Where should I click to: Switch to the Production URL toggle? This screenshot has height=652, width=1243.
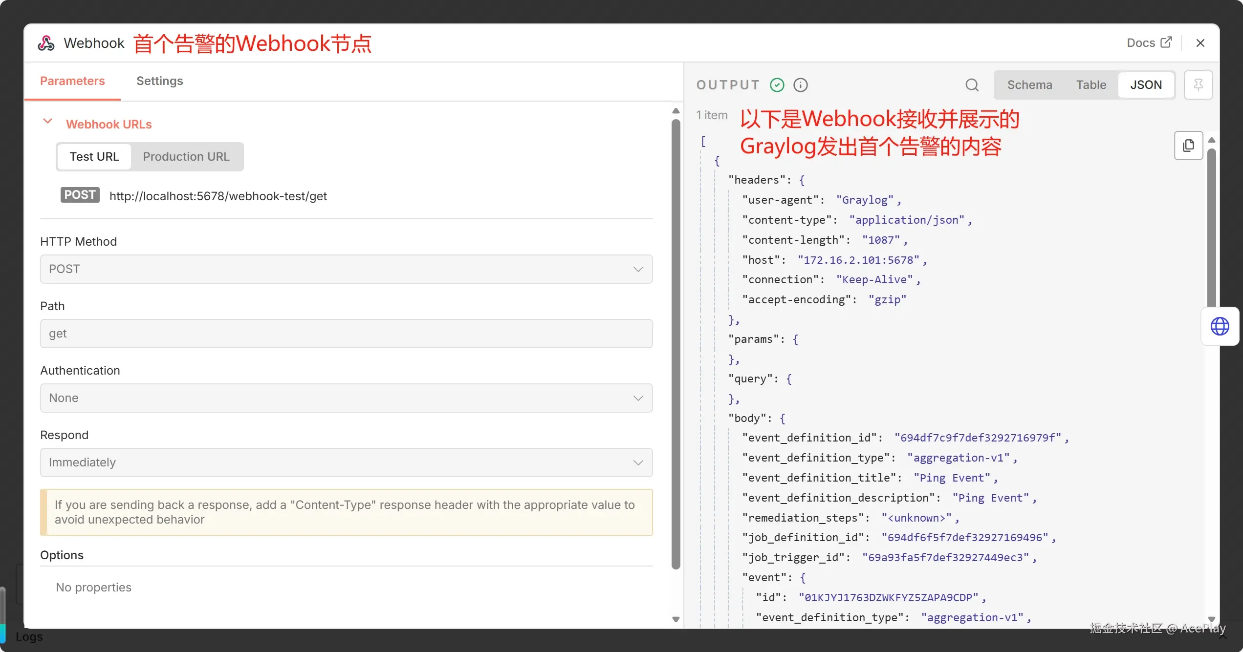(186, 157)
